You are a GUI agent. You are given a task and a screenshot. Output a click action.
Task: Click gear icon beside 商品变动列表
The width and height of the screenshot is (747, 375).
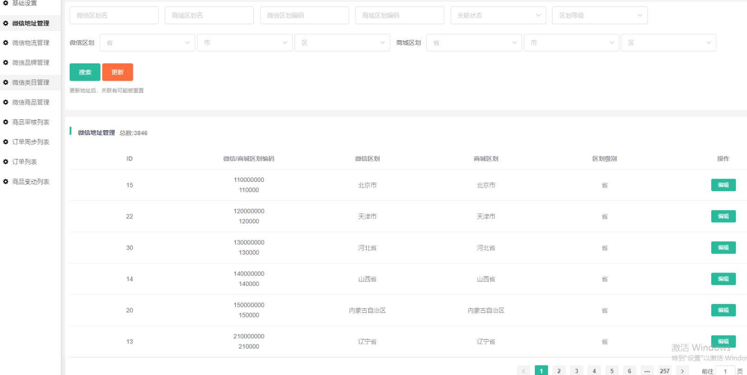click(6, 181)
